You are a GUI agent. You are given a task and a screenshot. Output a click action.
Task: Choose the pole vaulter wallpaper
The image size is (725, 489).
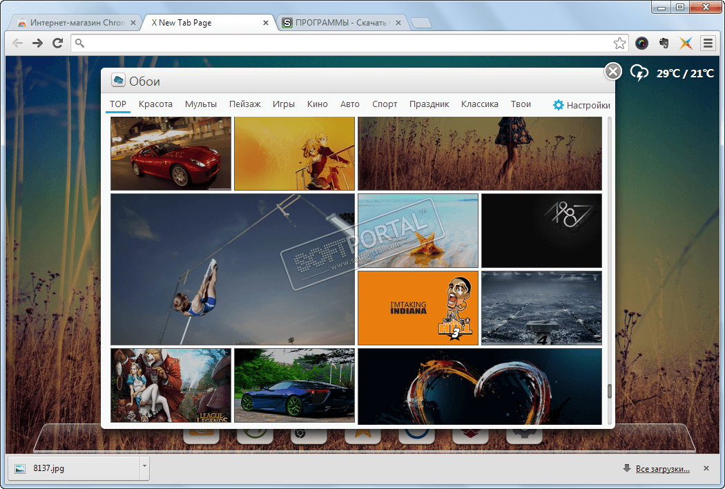233,269
